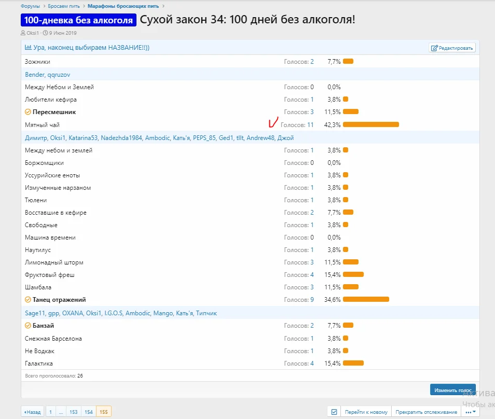Click the orange bar for Мятный чай

click(x=370, y=124)
